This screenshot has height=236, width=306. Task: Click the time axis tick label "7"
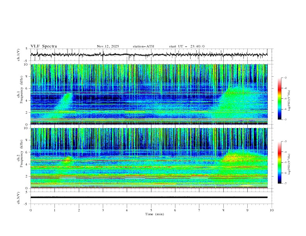pyautogui.click(x=199, y=210)
